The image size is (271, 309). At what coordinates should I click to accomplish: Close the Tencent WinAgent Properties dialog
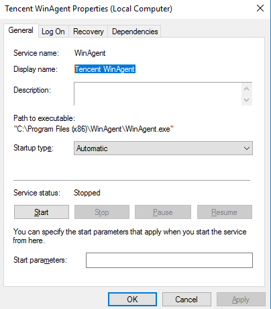click(260, 9)
